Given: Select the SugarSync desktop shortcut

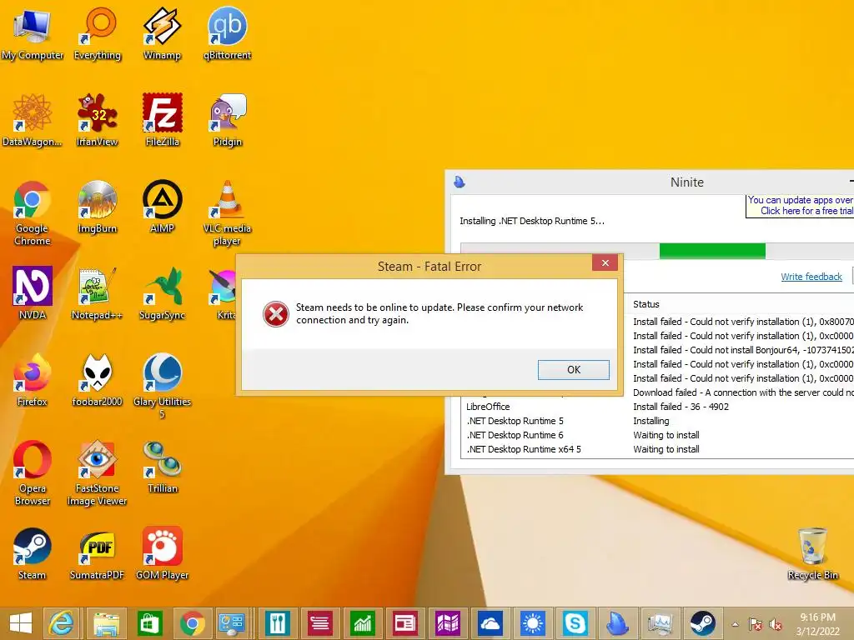Looking at the screenshot, I should tap(162, 293).
